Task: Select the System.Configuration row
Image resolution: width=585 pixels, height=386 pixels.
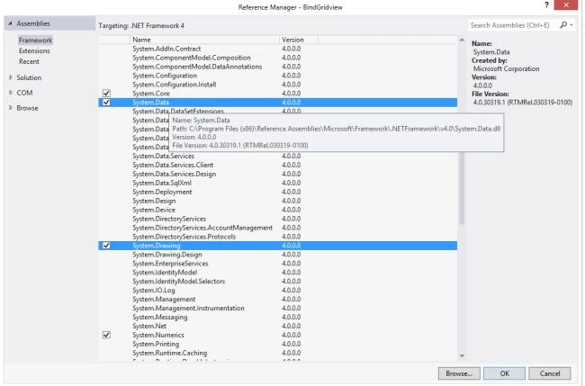Action: [x=277, y=76]
